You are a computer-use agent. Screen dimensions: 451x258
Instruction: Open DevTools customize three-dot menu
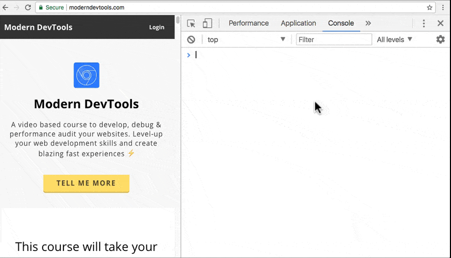(x=424, y=23)
